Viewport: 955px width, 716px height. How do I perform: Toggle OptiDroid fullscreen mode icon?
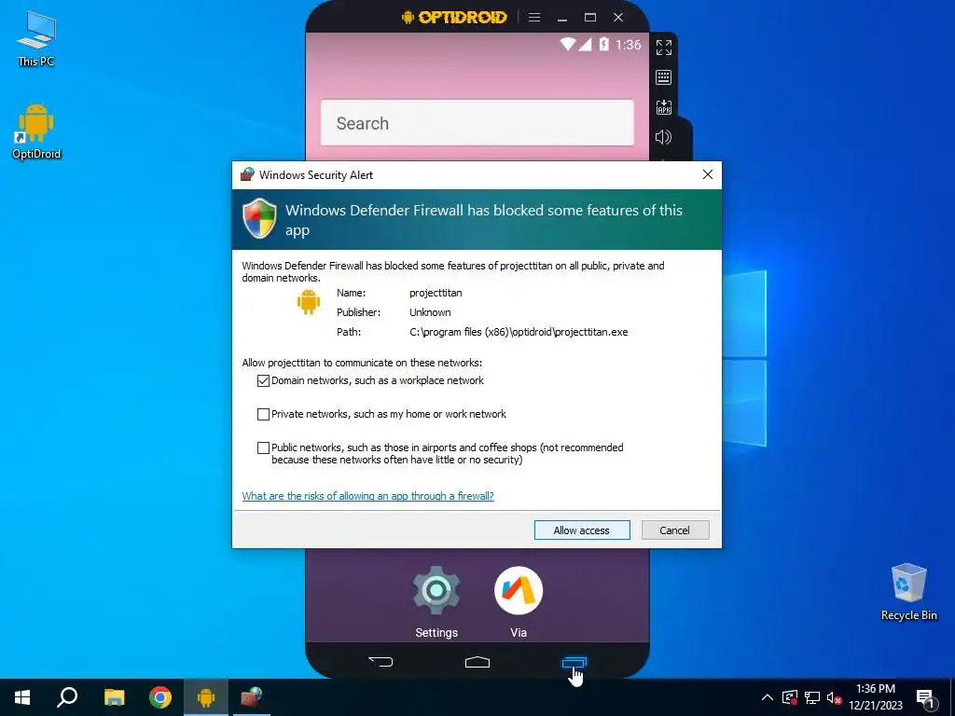(663, 48)
